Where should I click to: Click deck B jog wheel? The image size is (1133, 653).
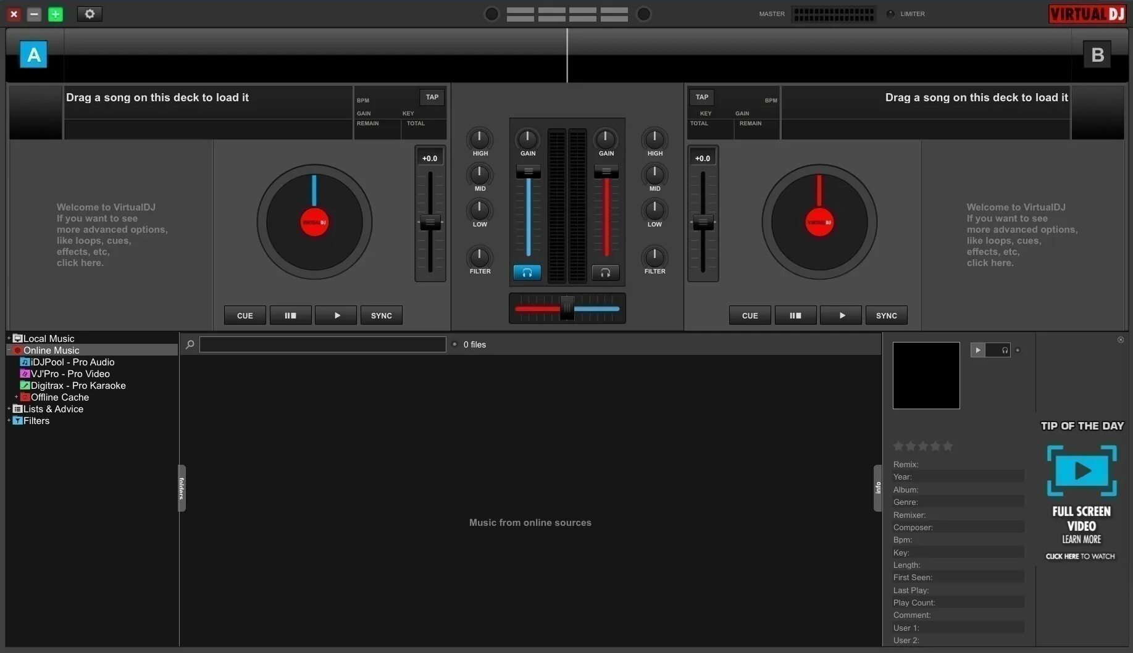[x=819, y=222]
